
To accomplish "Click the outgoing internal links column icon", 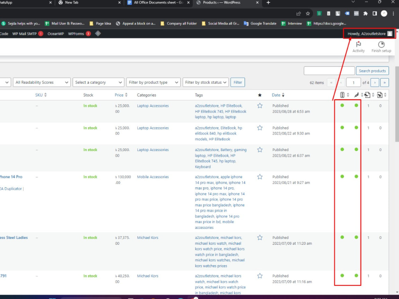I will 367,95.
